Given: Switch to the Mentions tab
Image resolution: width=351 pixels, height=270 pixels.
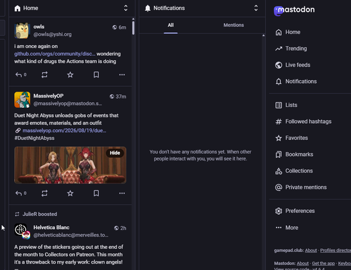Looking at the screenshot, I should pyautogui.click(x=234, y=25).
